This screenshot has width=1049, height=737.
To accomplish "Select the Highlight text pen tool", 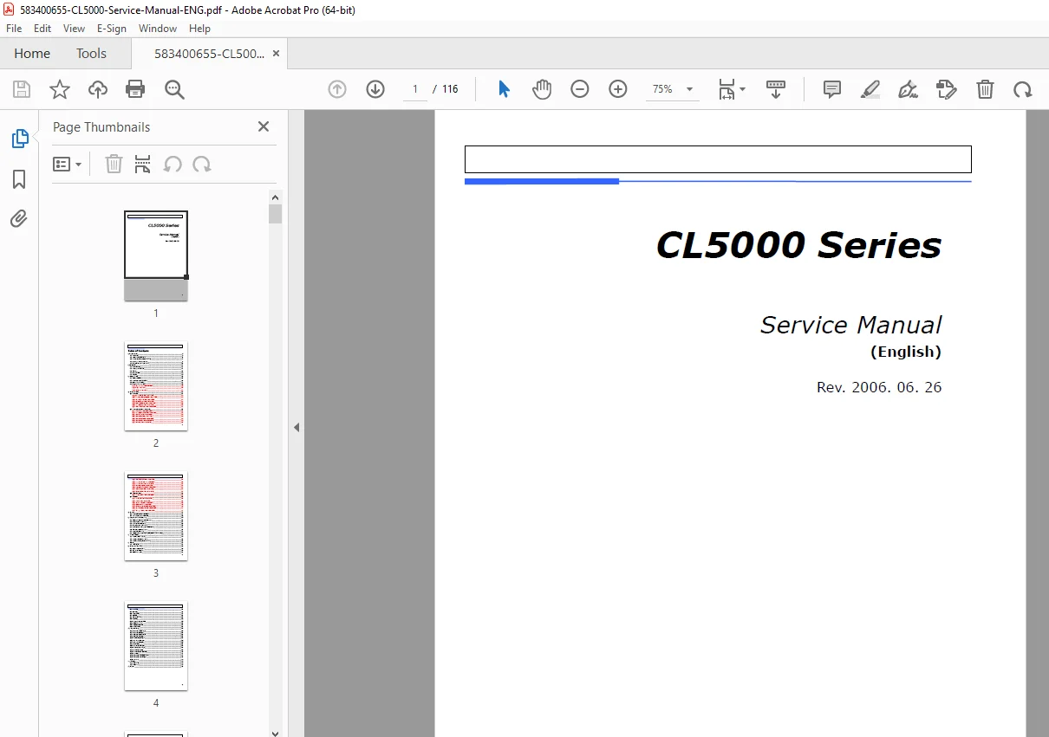I will point(870,89).
